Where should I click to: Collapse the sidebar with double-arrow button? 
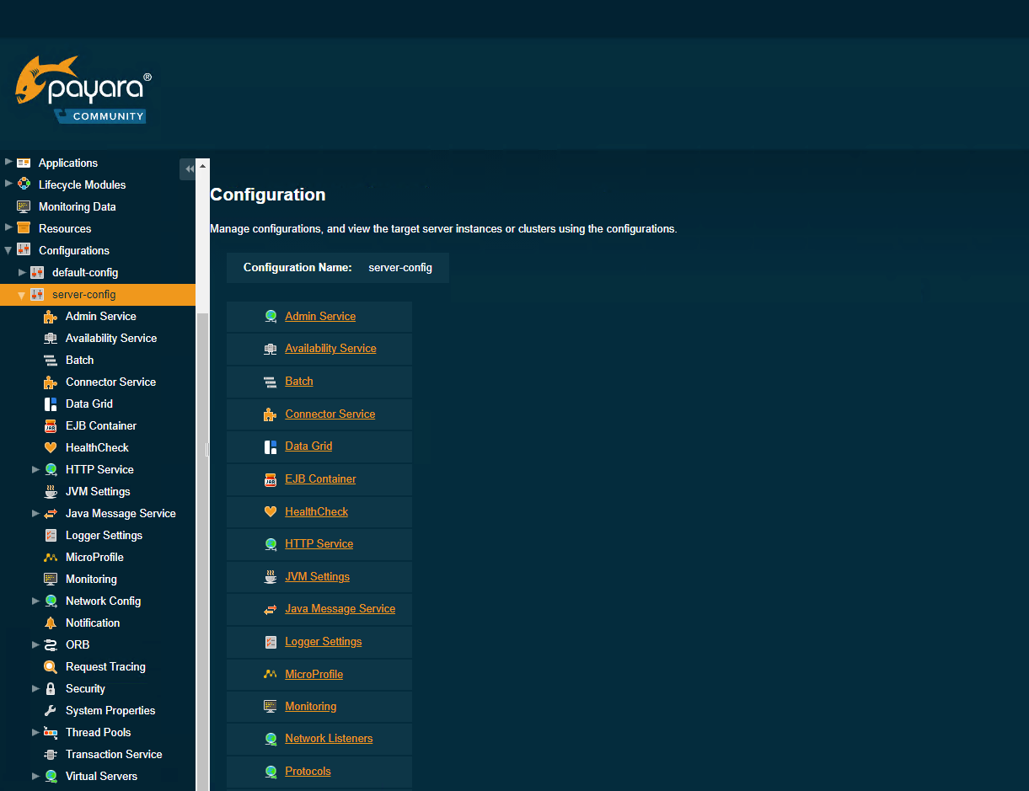[189, 169]
